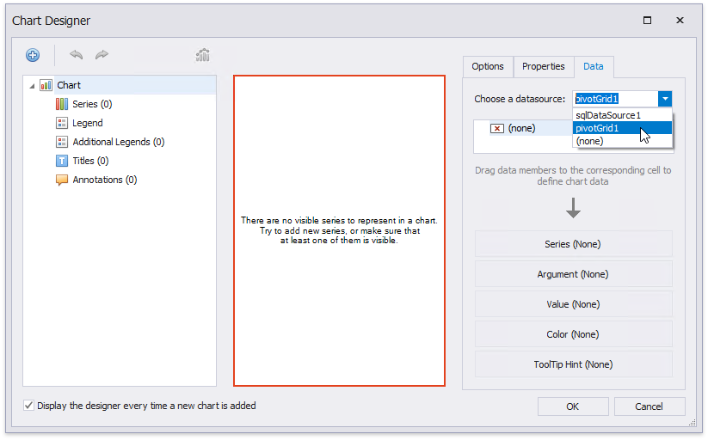The width and height of the screenshot is (708, 440).
Task: Click the Color (None) data cell
Action: (573, 334)
